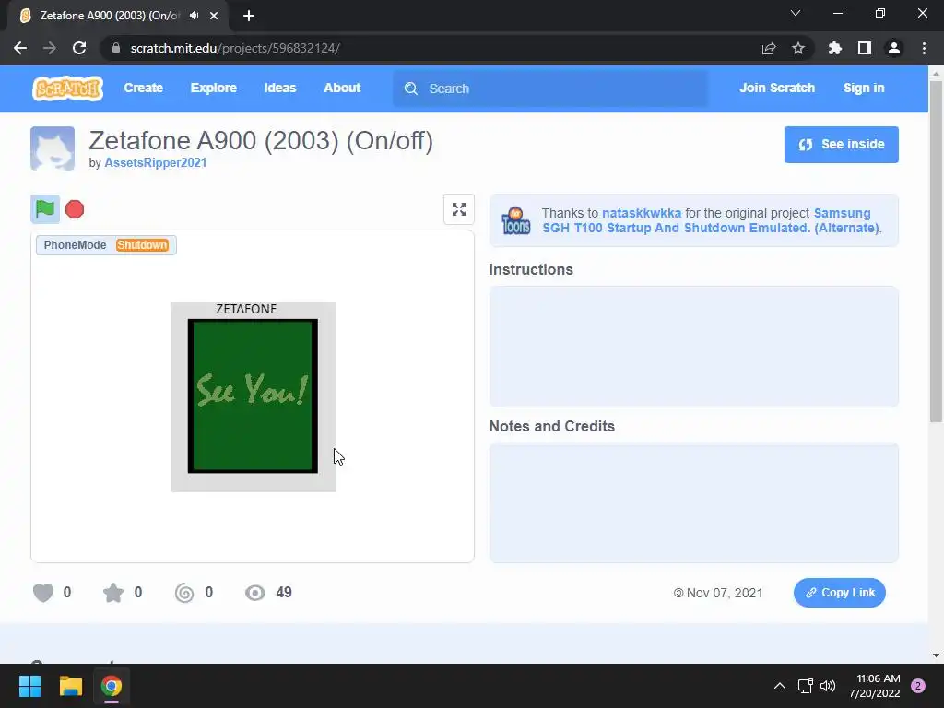This screenshot has width=944, height=708.
Task: Click the Notes and Credits text box
Action: pyautogui.click(x=693, y=502)
